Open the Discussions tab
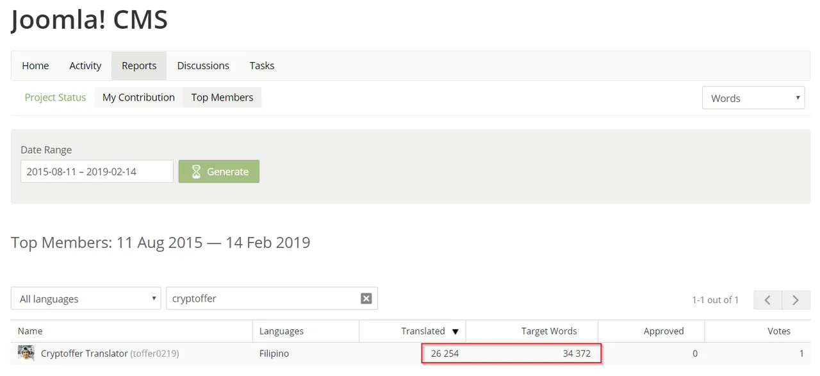820x376 pixels. (x=203, y=66)
